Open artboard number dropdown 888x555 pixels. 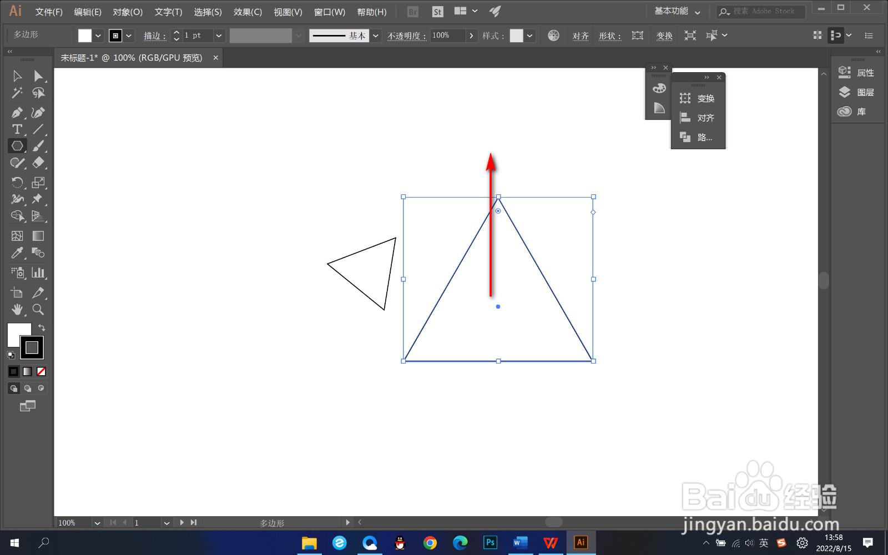166,523
